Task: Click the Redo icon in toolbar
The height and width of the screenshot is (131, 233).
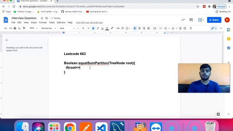Action: (10, 28)
